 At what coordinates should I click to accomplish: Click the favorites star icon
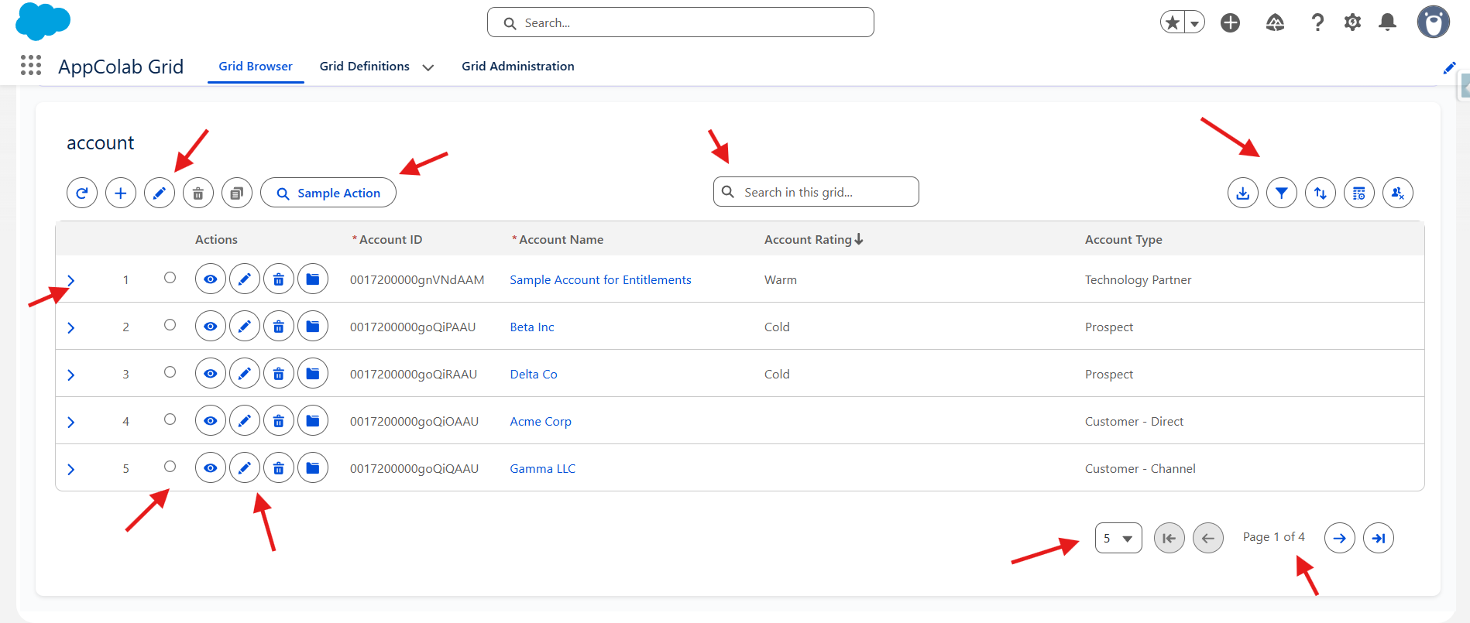(x=1173, y=22)
